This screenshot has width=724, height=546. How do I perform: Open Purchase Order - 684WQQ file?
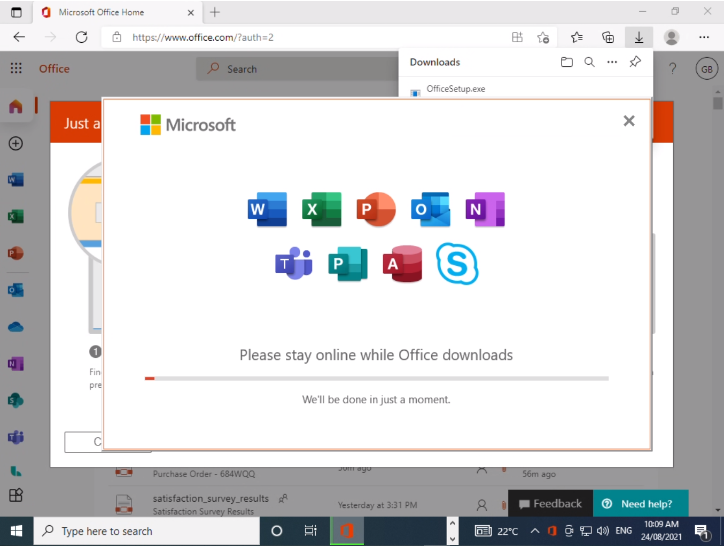point(204,474)
